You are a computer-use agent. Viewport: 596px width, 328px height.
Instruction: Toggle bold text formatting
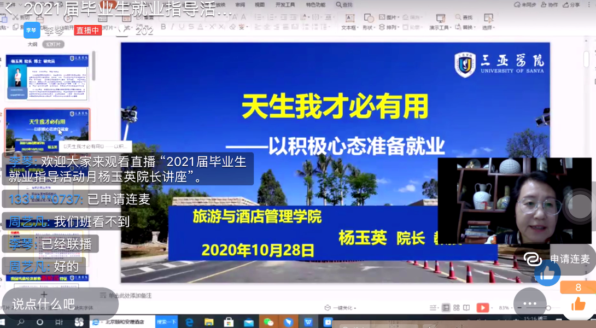[x=162, y=27]
